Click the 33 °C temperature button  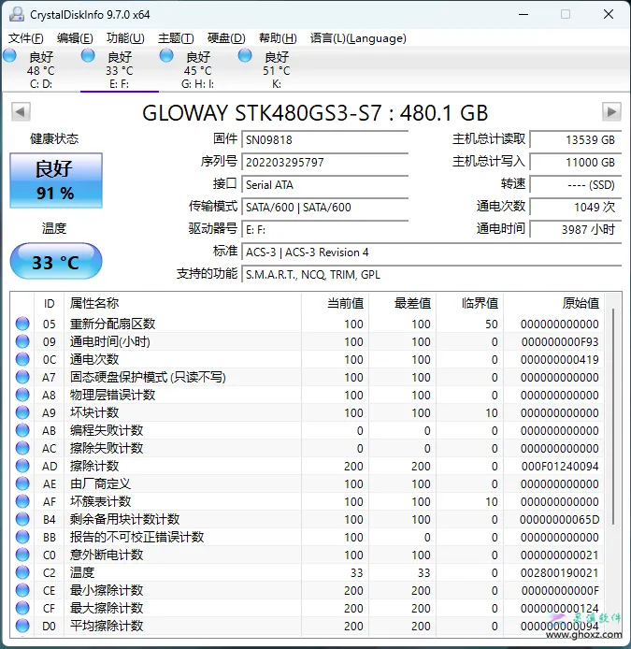coord(56,262)
